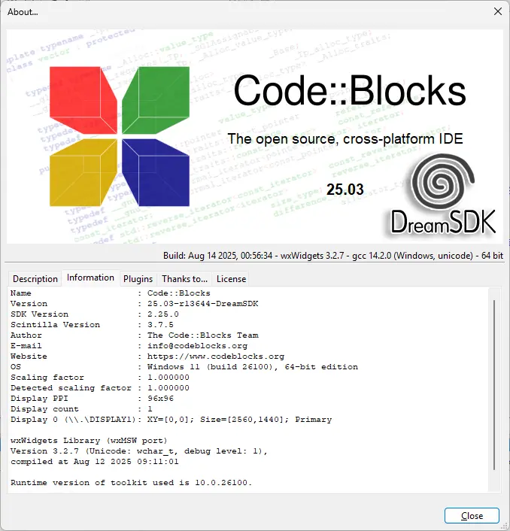Click the Code::Blocks title text

[350, 90]
